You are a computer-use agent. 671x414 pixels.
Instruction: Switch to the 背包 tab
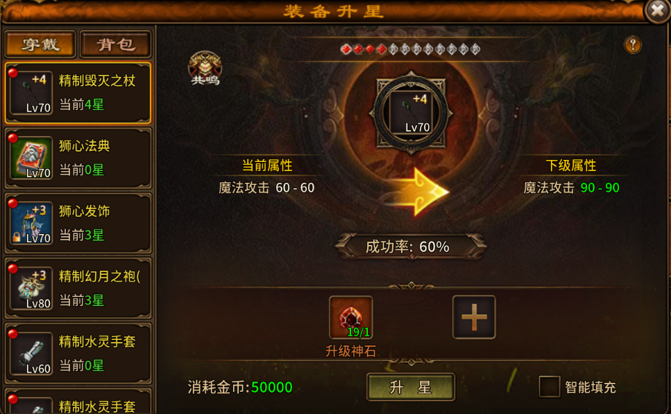116,44
